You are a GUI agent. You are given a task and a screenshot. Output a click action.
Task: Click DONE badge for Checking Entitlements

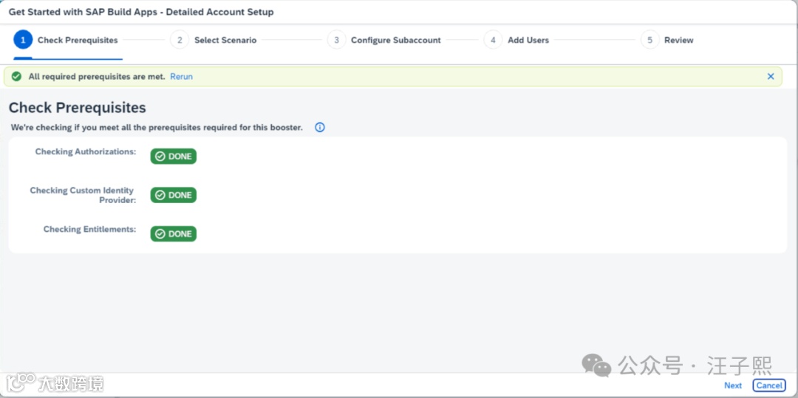[173, 234]
